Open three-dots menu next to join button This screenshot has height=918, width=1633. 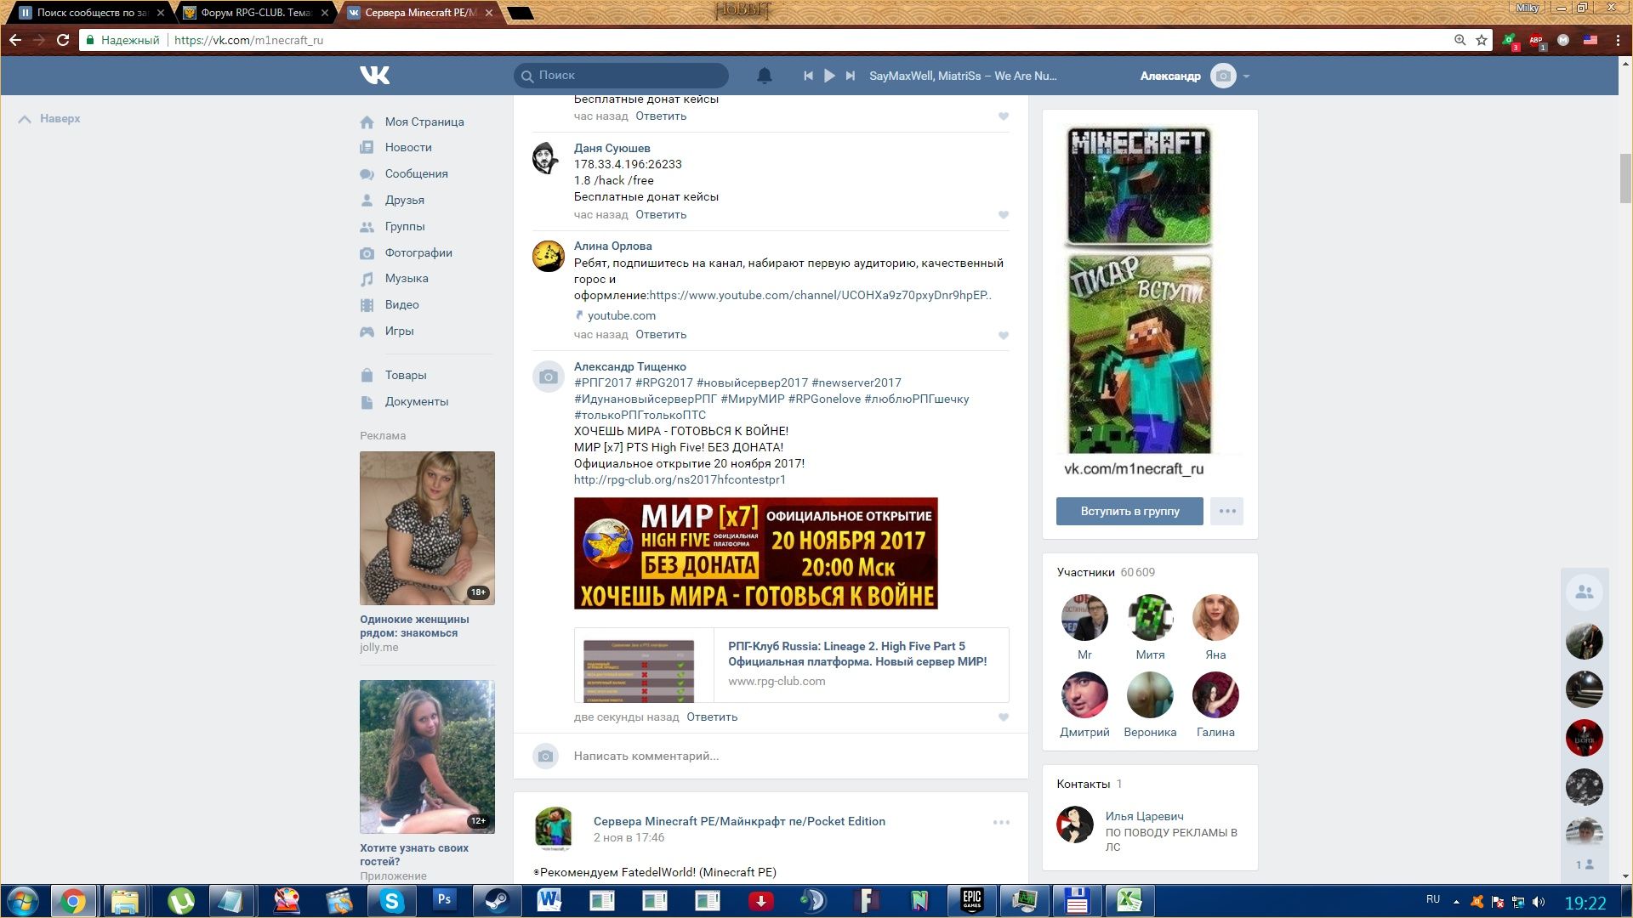coord(1226,511)
